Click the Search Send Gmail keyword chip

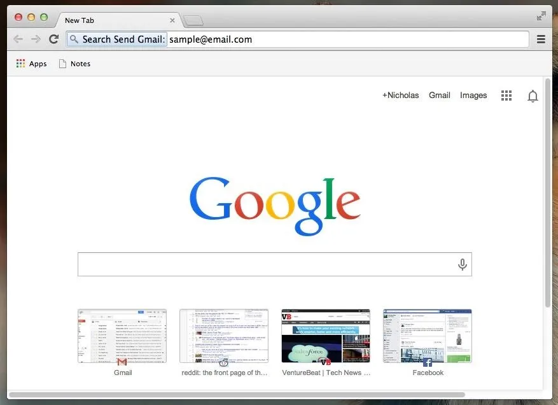(116, 39)
